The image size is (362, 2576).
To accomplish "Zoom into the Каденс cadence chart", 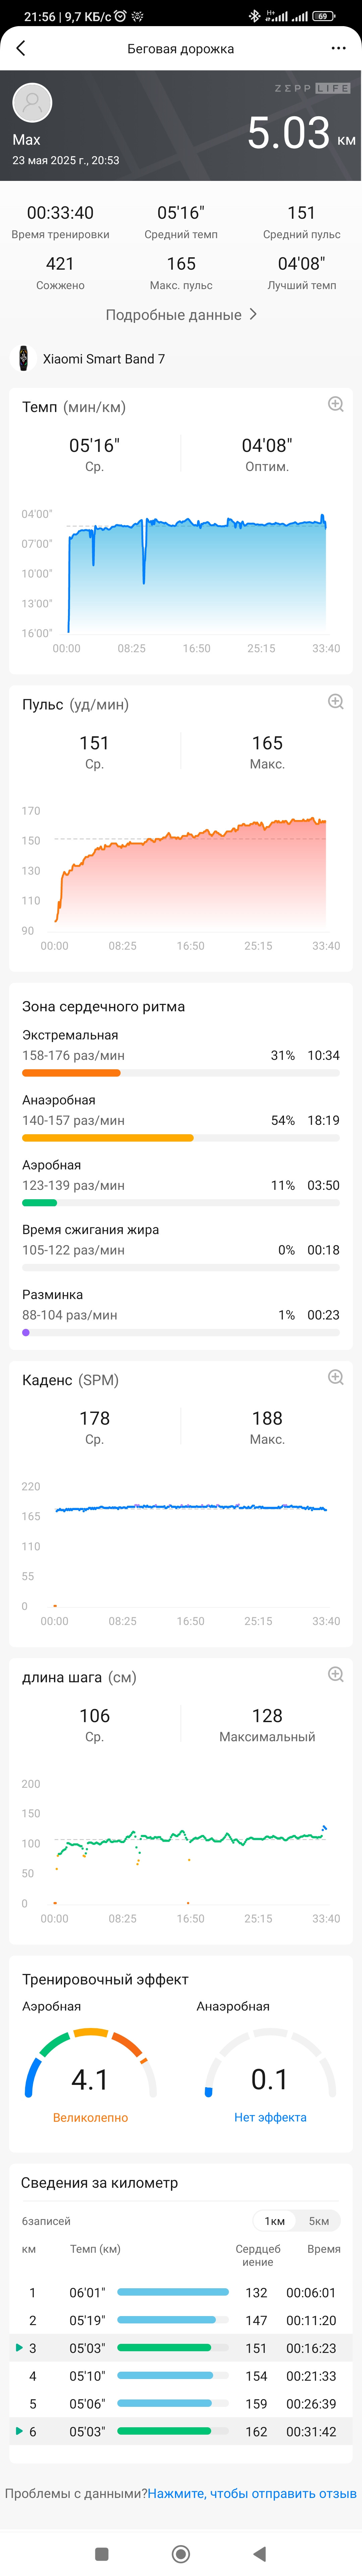I will point(336,1377).
